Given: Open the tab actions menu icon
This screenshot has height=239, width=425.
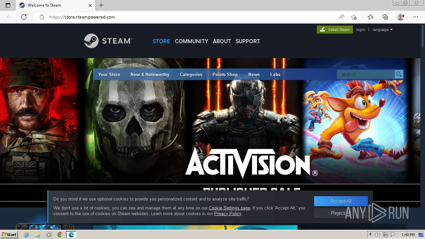Looking at the screenshot, I should tap(8, 5).
